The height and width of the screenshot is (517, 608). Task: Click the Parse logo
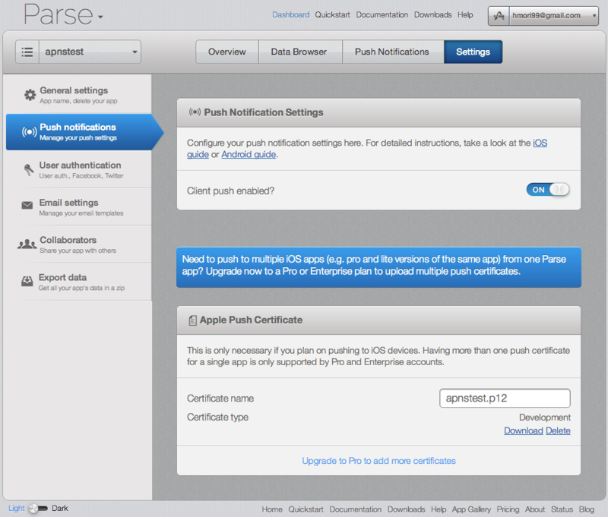point(59,14)
